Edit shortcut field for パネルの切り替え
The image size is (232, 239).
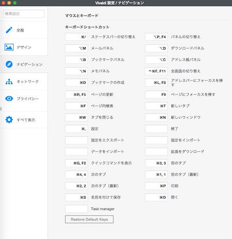coord(156,37)
